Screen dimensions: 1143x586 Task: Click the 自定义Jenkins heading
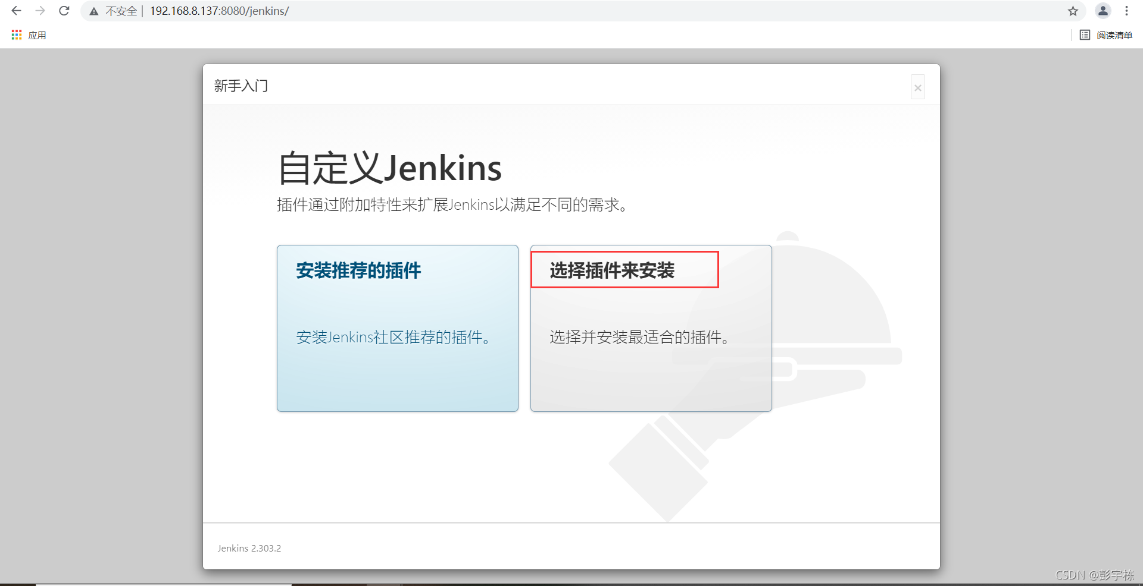(390, 168)
